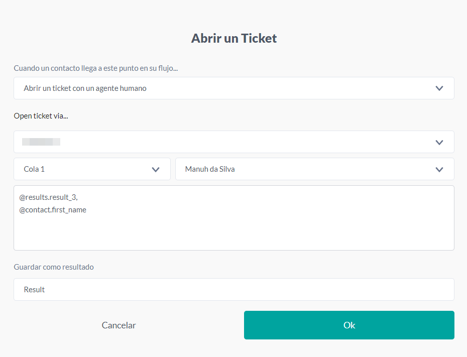This screenshot has width=467, height=357.
Task: Click the chevron beside Manuh da Silva
Action: click(439, 169)
